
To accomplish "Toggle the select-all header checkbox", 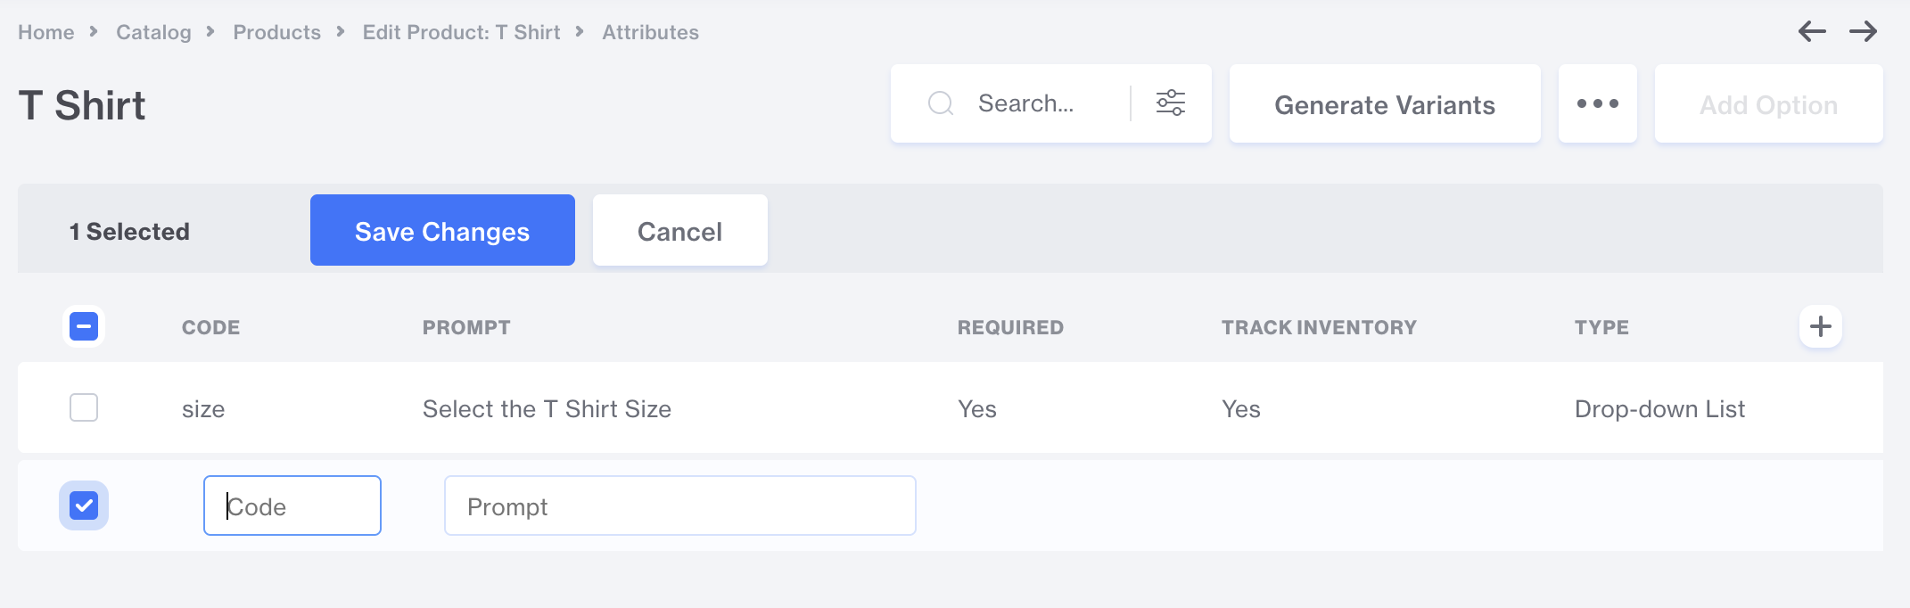I will click(84, 326).
